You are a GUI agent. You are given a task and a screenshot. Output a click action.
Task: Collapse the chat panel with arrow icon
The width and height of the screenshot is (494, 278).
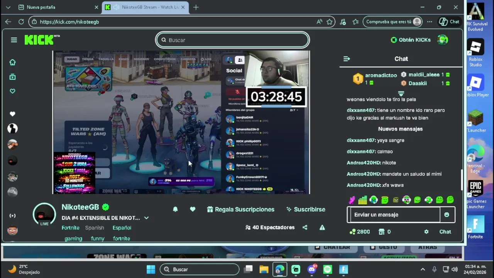(347, 59)
